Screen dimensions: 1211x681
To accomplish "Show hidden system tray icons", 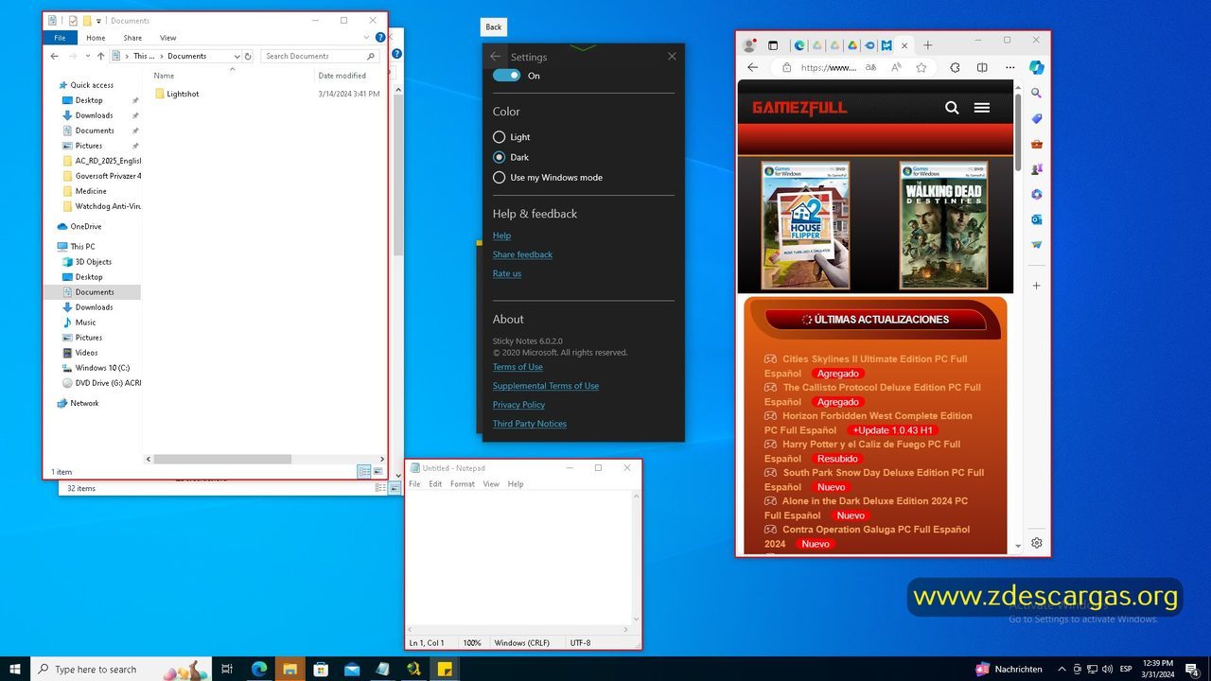I will [1062, 669].
